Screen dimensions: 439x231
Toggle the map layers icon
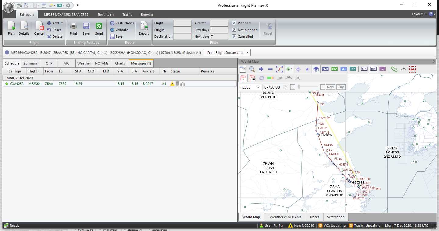point(316,69)
